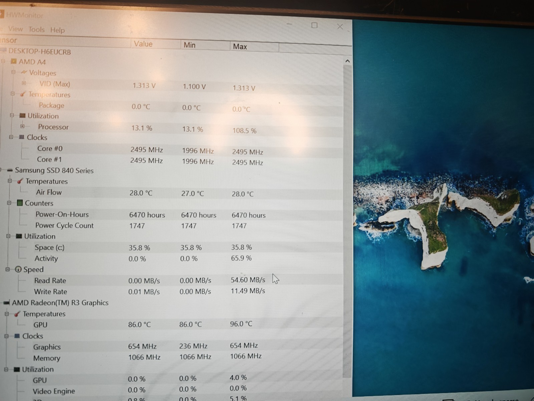The image size is (534, 401).
Task: Select the Core #0 clock row
Action: 172,149
